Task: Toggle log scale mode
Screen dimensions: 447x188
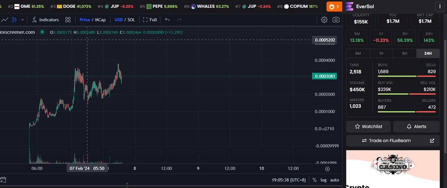Action: pos(323,180)
